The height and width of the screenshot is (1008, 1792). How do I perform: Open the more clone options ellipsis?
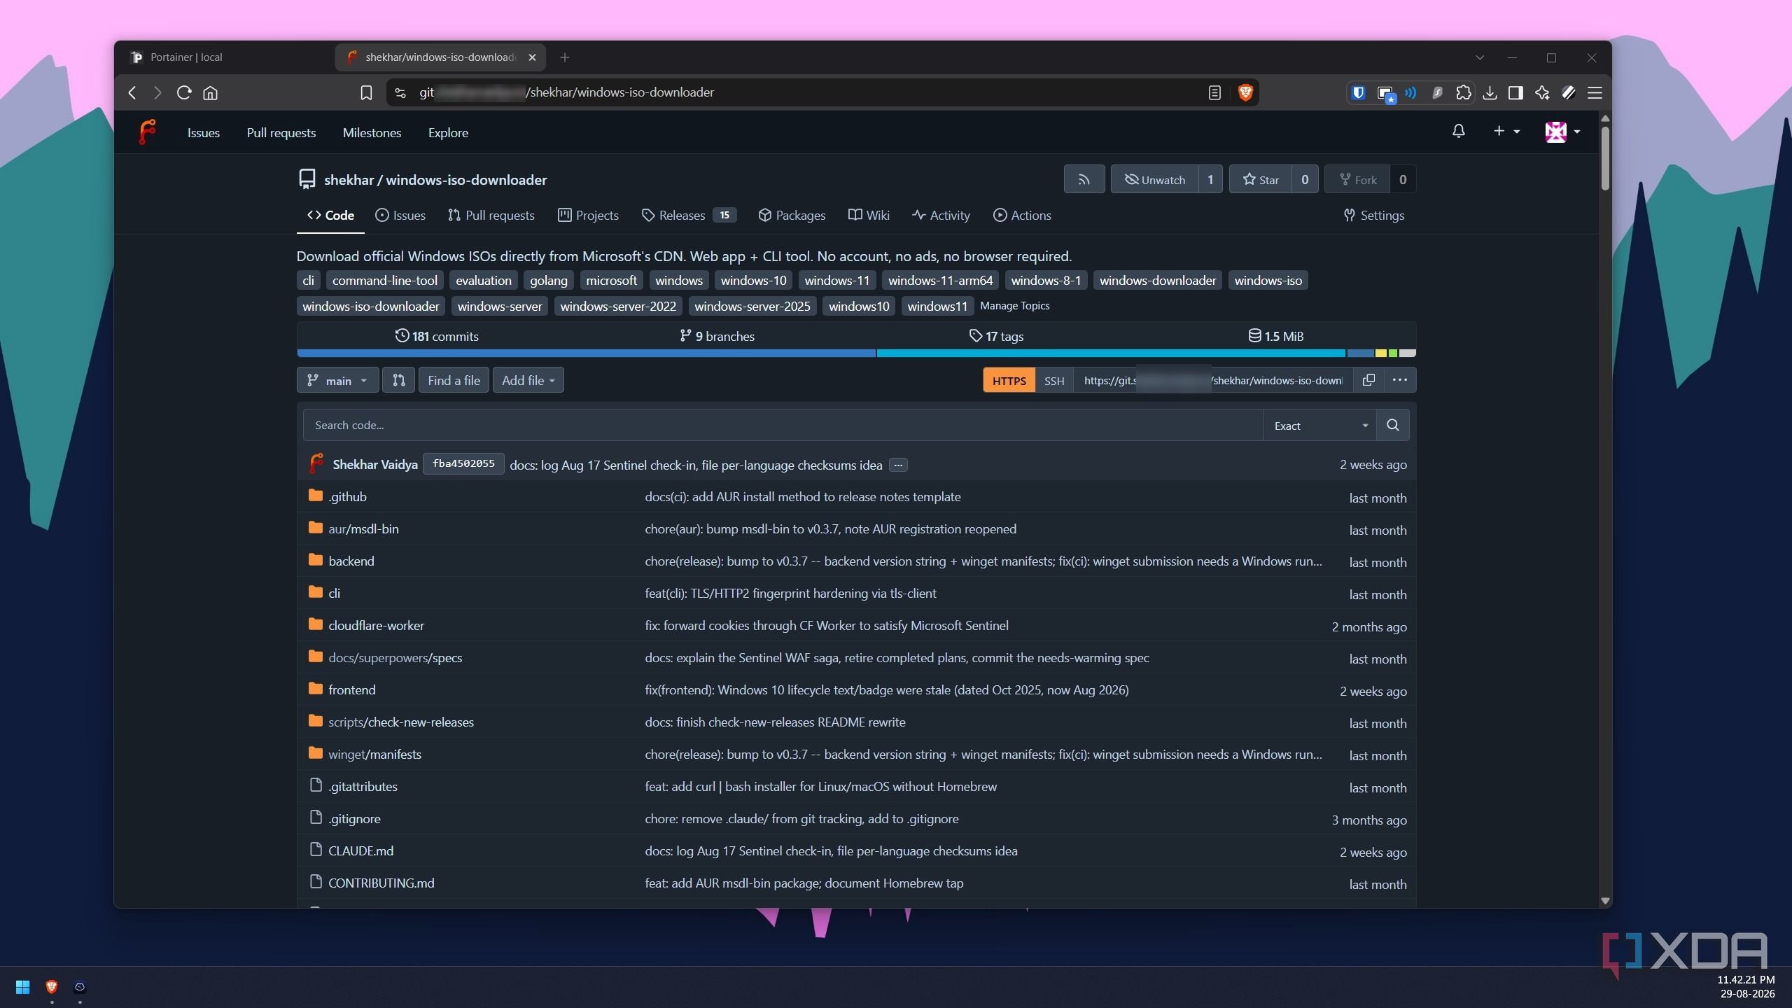(1399, 380)
